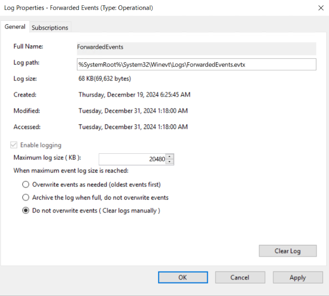Select Do not overwrite events option
The image size is (329, 296).
(x=25, y=211)
